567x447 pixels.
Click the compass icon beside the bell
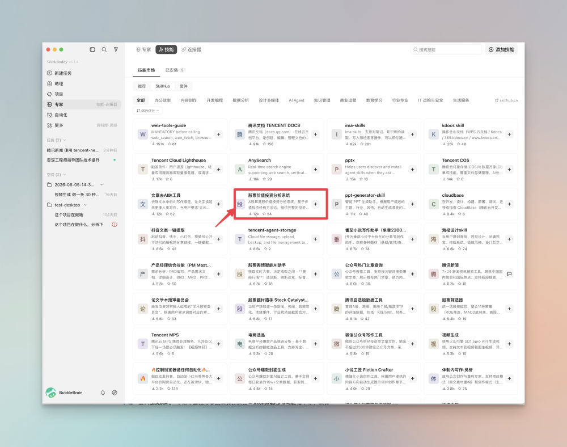click(115, 393)
